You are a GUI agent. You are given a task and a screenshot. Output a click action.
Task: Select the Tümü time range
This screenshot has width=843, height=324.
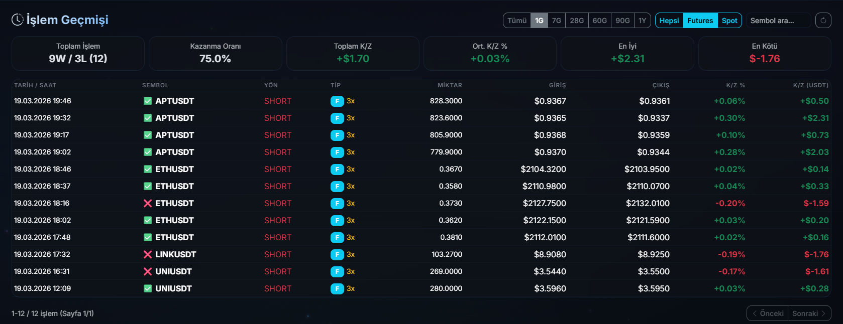tap(517, 21)
